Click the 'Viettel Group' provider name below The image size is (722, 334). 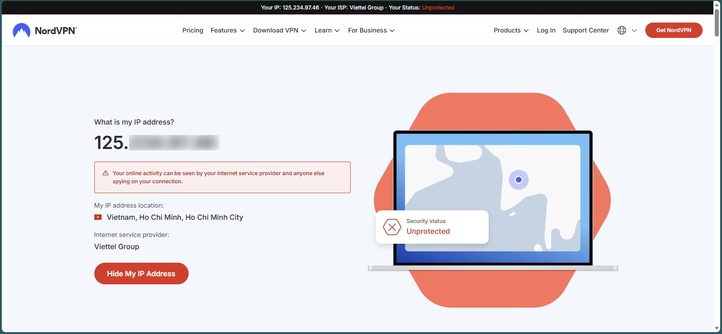[117, 246]
